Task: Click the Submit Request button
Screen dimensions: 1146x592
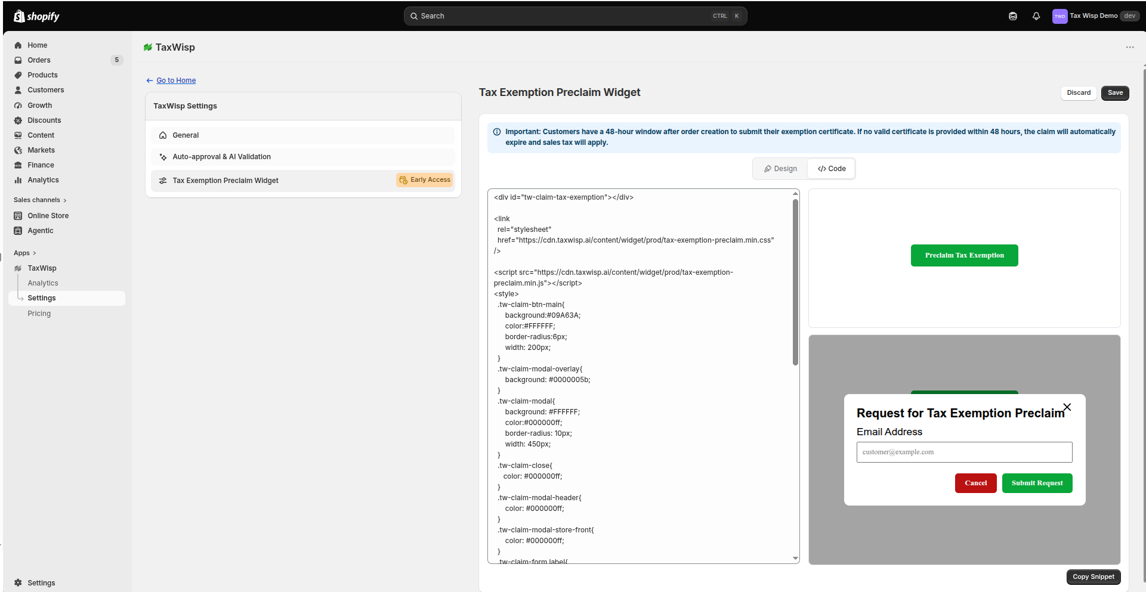Action: click(1037, 483)
